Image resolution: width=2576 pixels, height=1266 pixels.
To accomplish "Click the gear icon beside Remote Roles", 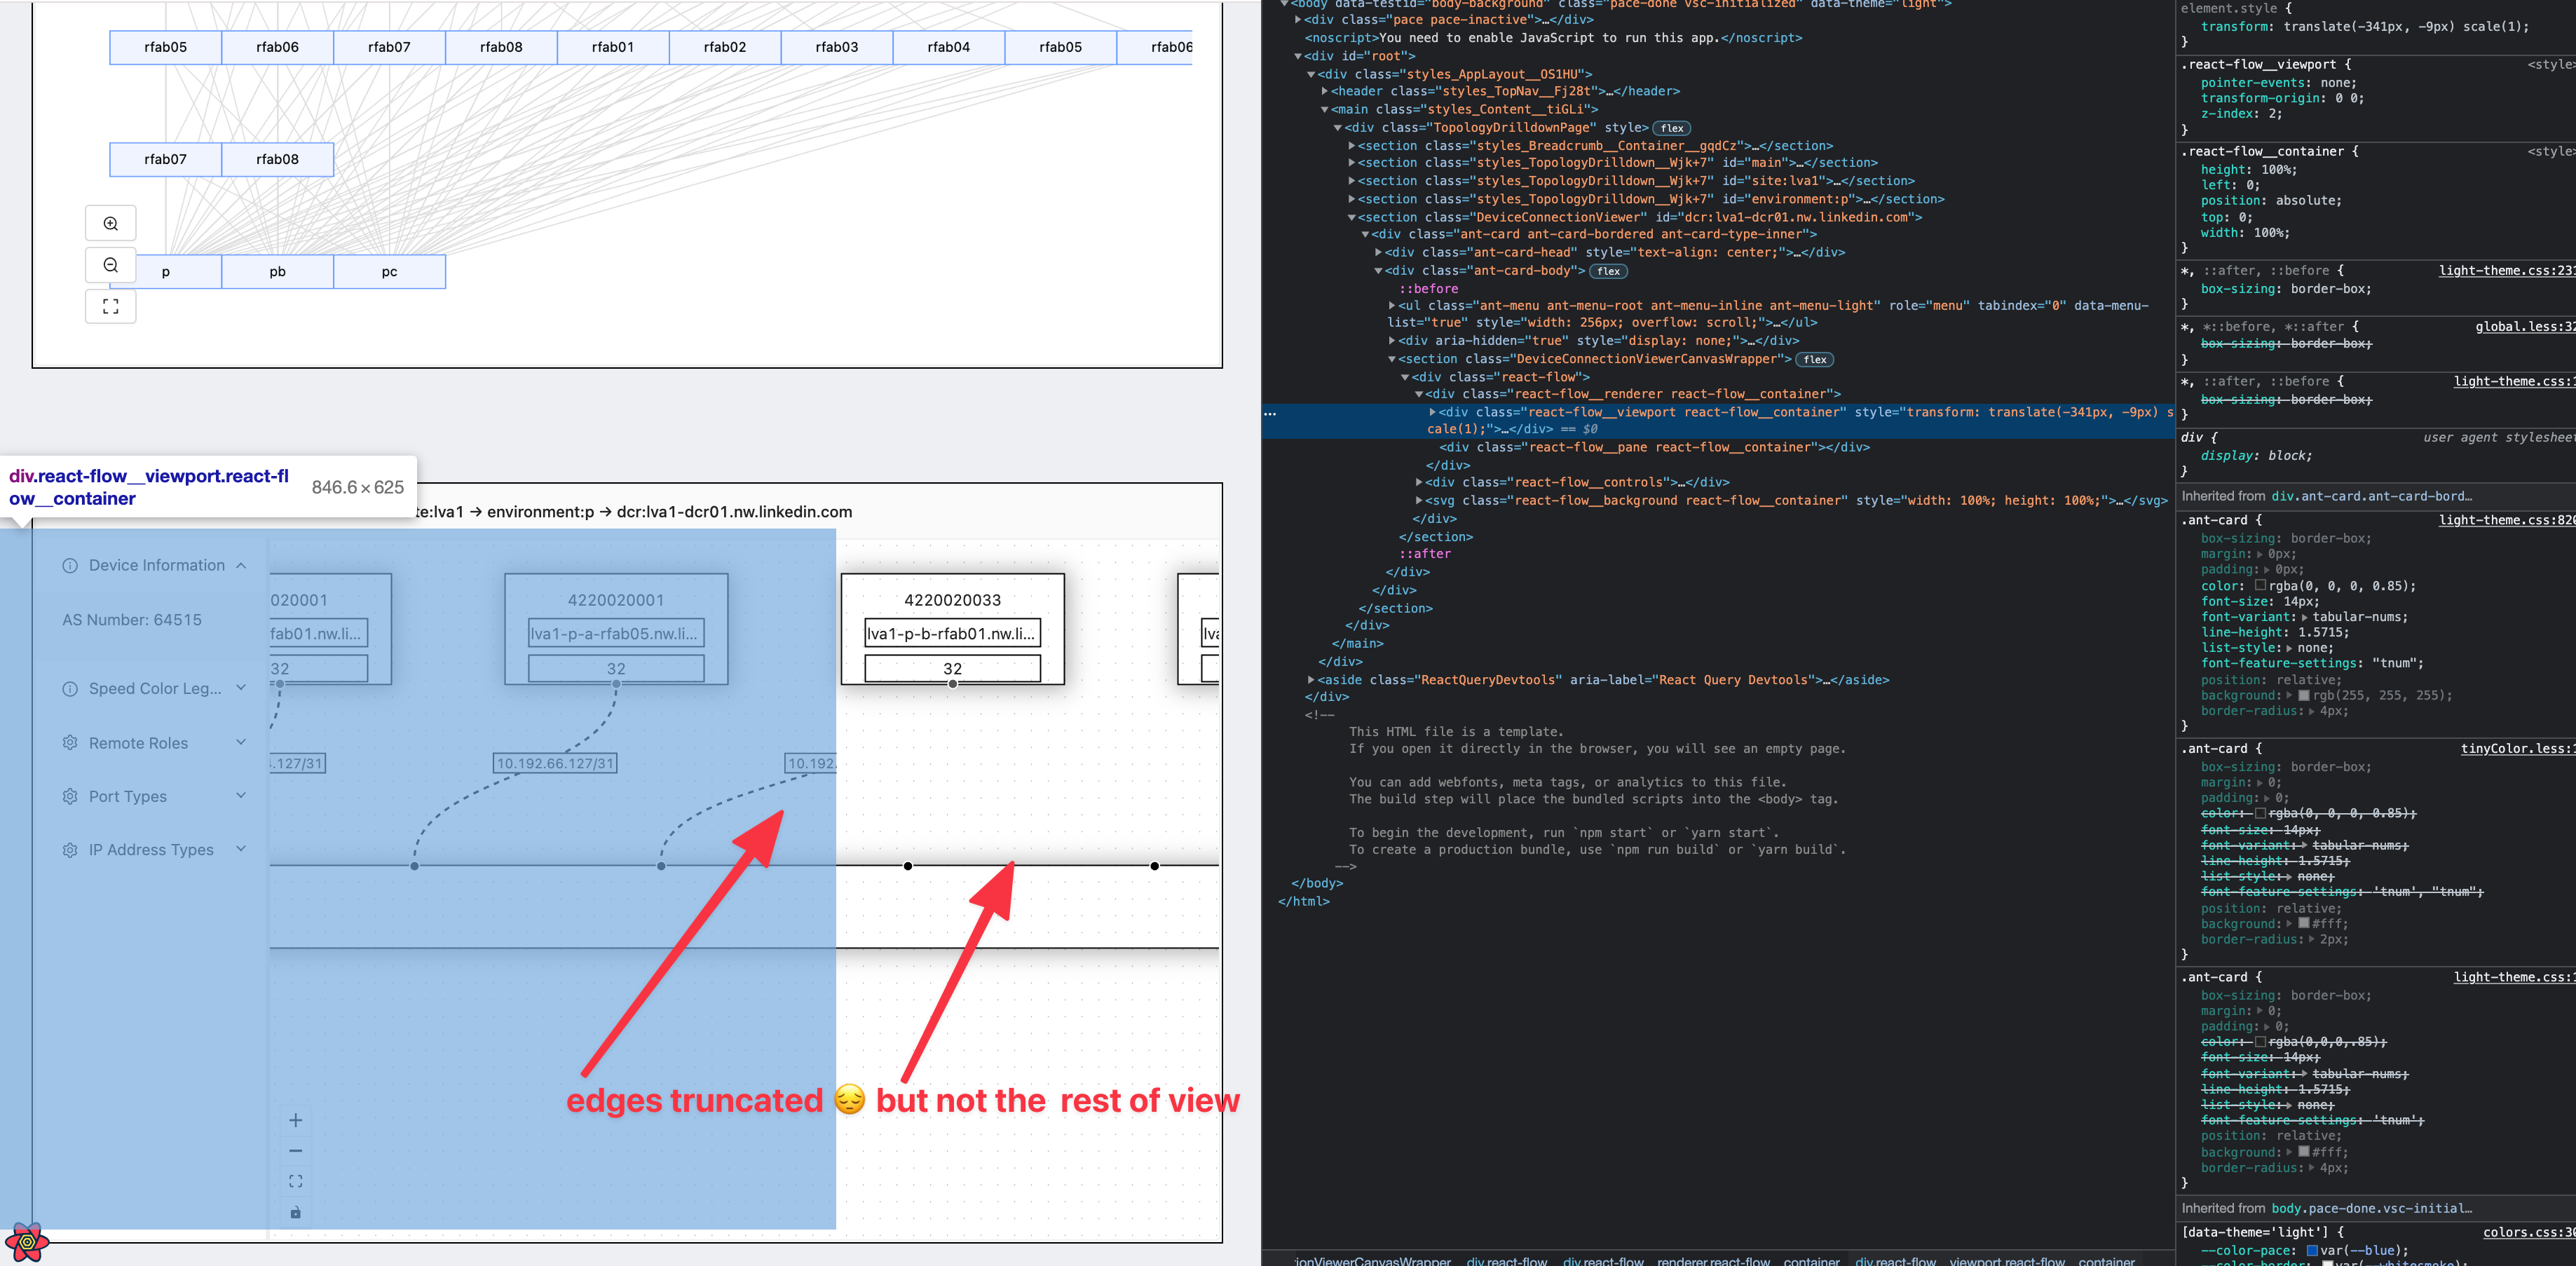I will coord(69,743).
